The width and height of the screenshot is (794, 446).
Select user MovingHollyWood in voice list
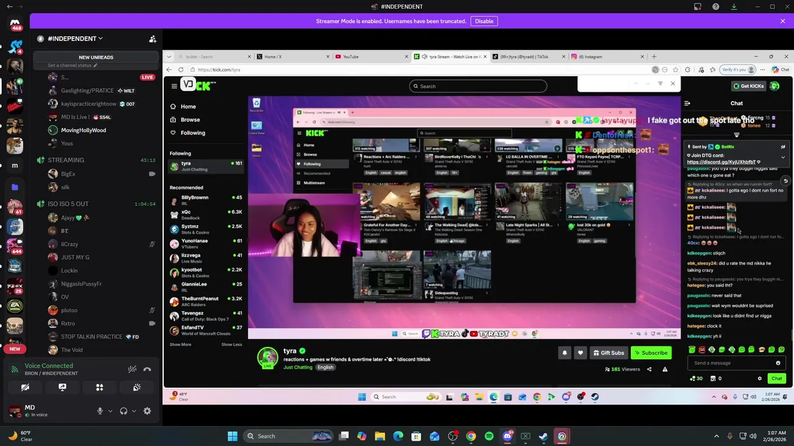[x=83, y=130]
